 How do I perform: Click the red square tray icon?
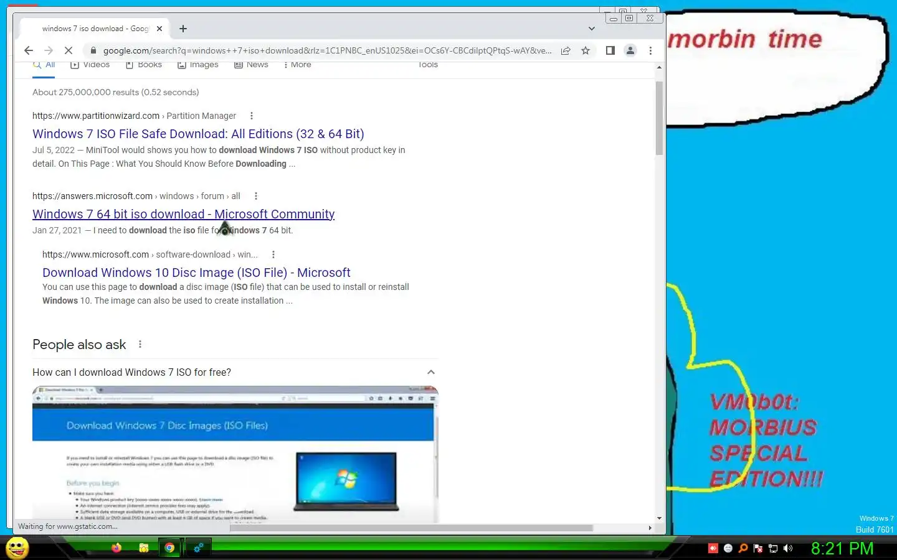(713, 548)
